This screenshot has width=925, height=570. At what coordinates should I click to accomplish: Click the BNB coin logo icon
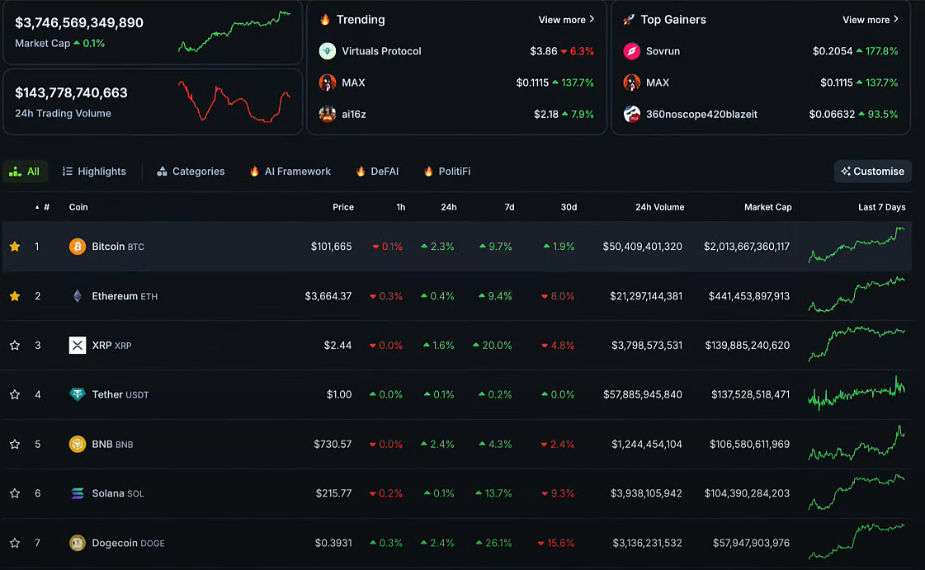point(77,445)
